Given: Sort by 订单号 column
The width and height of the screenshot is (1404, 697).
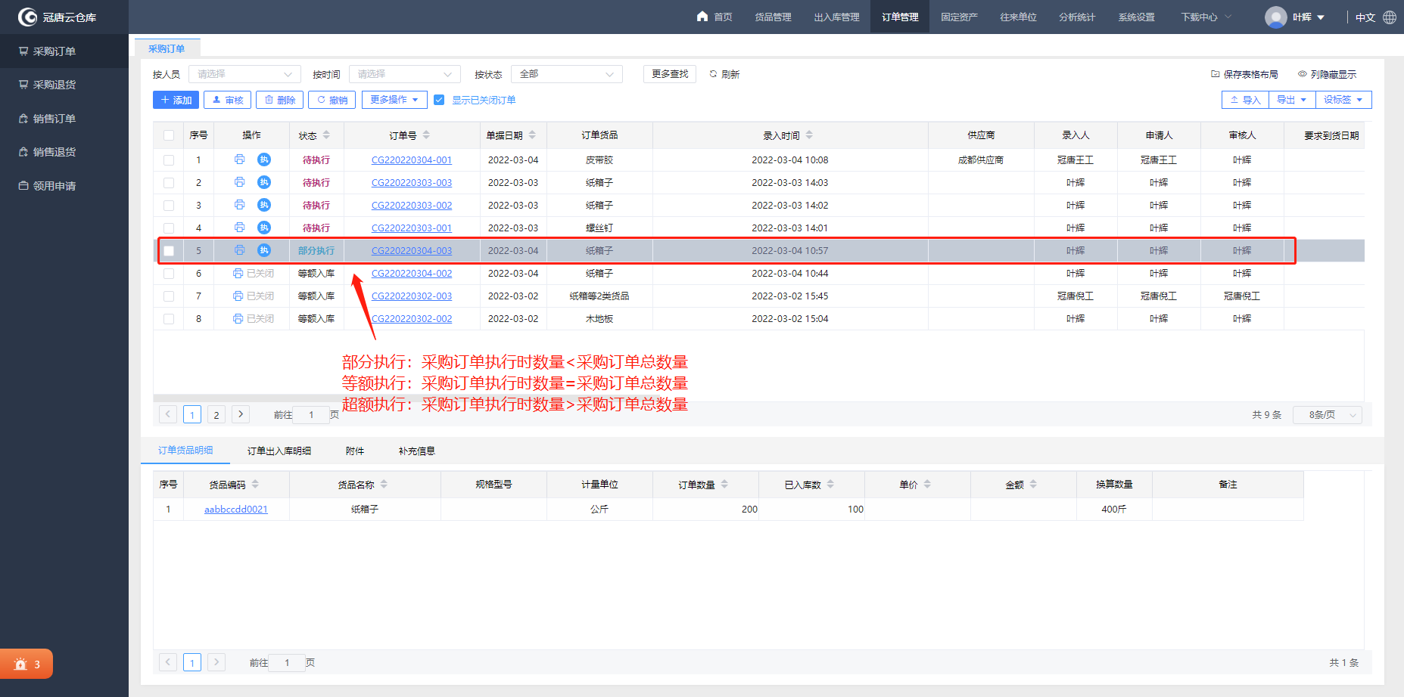Looking at the screenshot, I should tap(426, 135).
